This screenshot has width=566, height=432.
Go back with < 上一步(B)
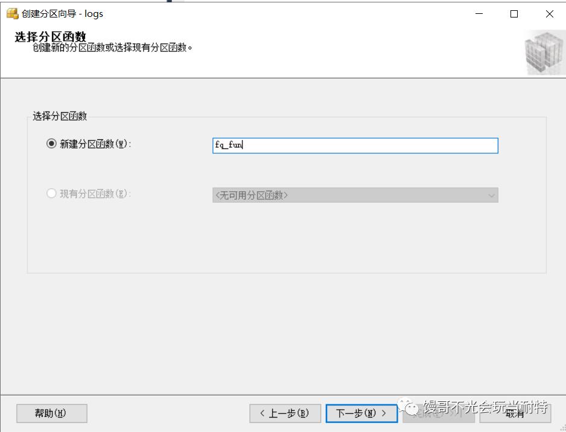coord(285,413)
